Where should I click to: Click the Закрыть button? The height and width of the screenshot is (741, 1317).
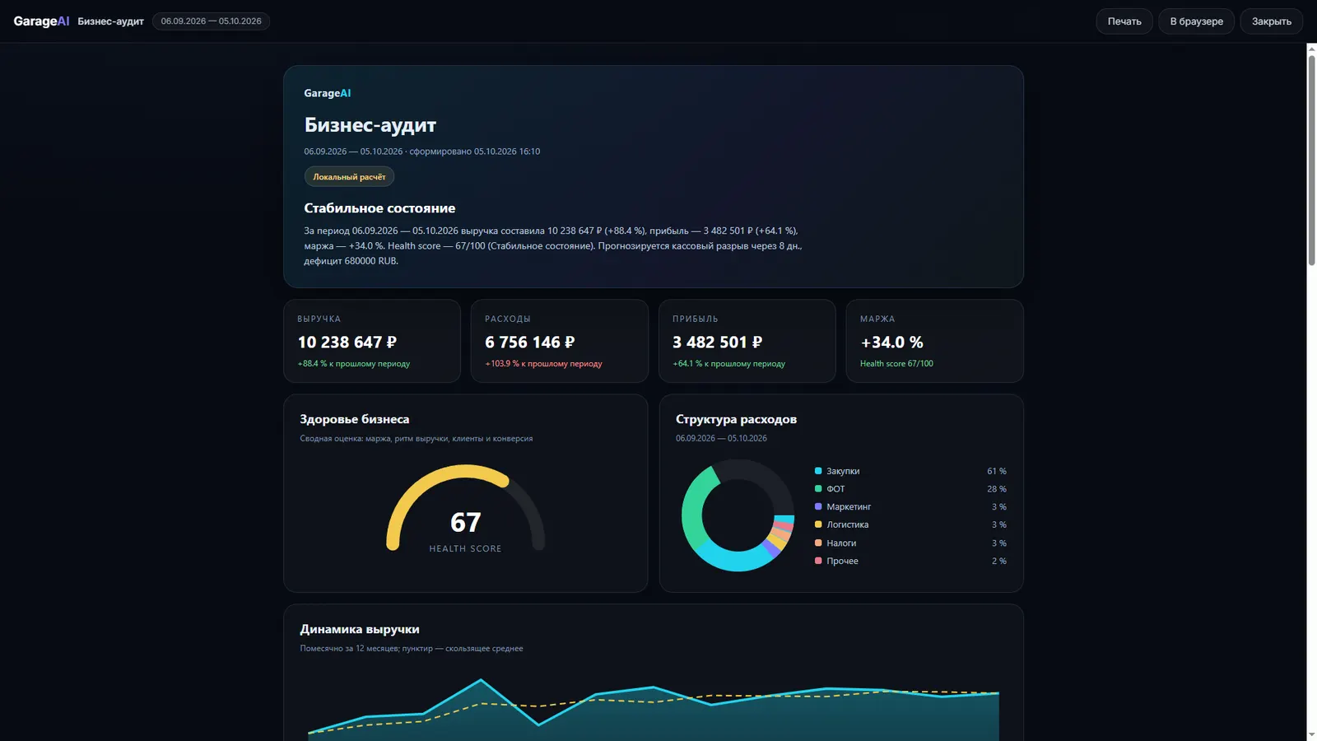[1271, 21]
